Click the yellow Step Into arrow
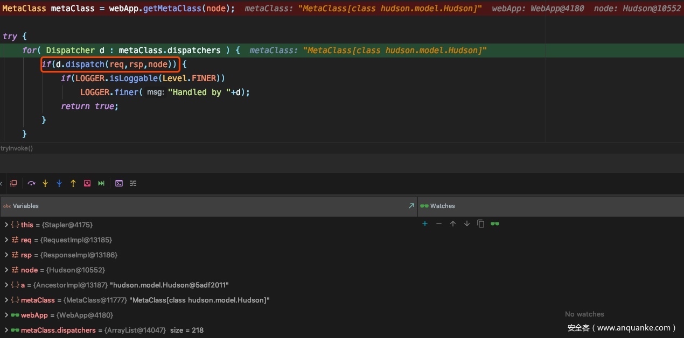 tap(45, 183)
